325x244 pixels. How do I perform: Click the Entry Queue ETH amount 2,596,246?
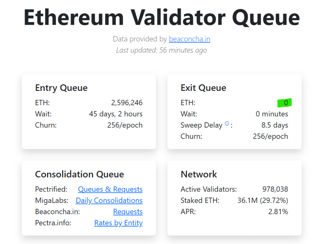point(127,103)
